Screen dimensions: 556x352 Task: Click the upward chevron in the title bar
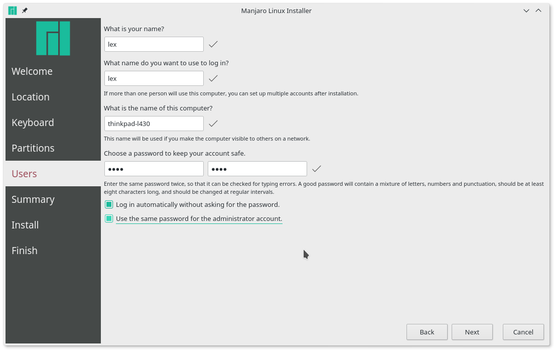coord(538,11)
